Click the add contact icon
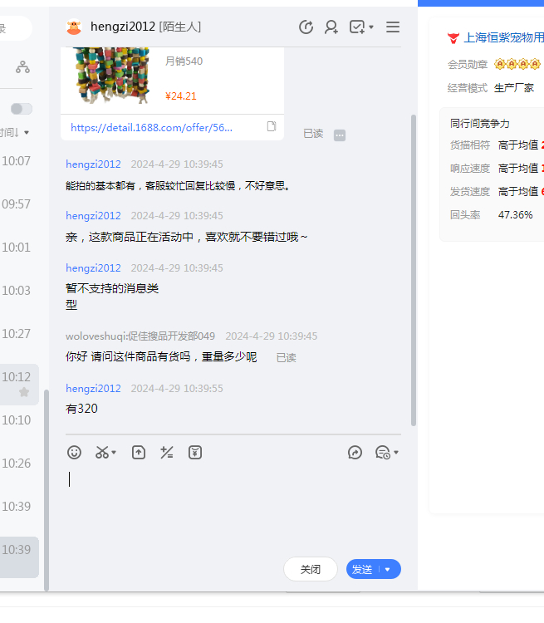This screenshot has height=623, width=544. coord(331,27)
